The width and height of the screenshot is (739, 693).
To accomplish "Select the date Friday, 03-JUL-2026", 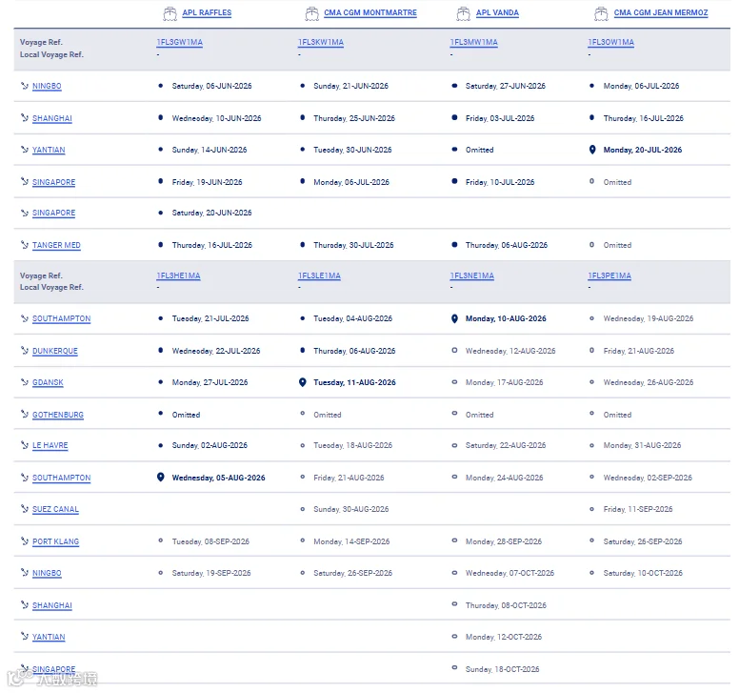I will [500, 118].
